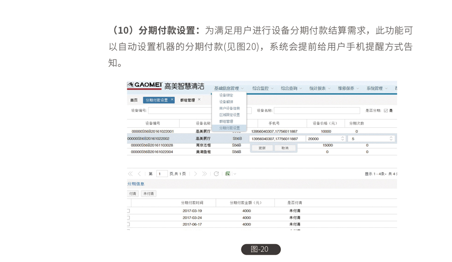452x262 pixels.
Task: Close the 群组管理 tab
Action: click(199, 100)
